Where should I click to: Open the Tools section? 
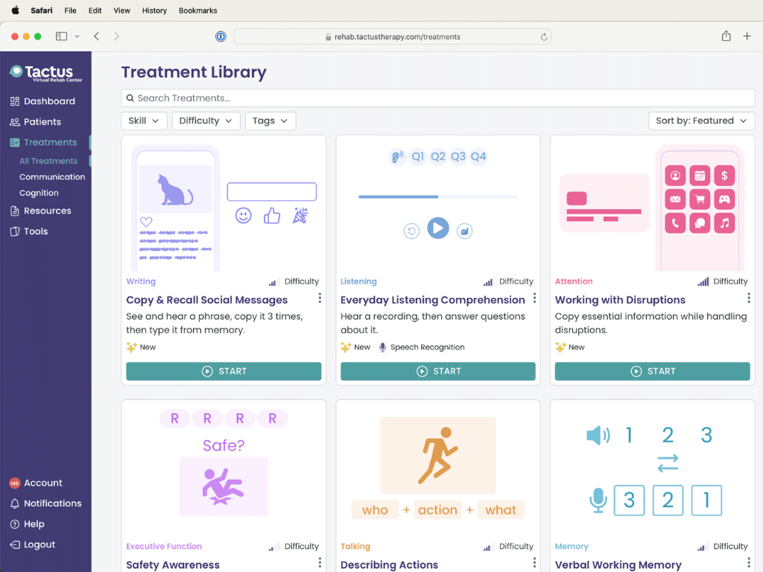tap(29, 231)
